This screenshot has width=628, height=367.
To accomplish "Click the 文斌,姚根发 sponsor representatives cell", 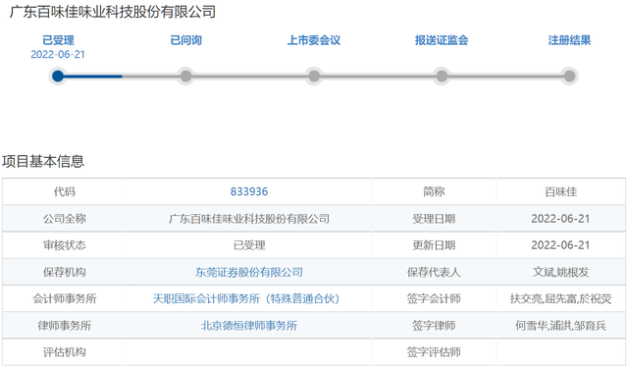I will (560, 273).
